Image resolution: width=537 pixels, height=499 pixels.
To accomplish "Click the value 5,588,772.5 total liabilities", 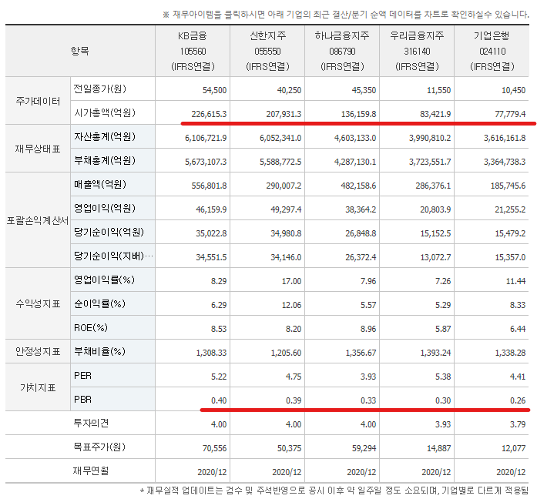I will [x=280, y=162].
